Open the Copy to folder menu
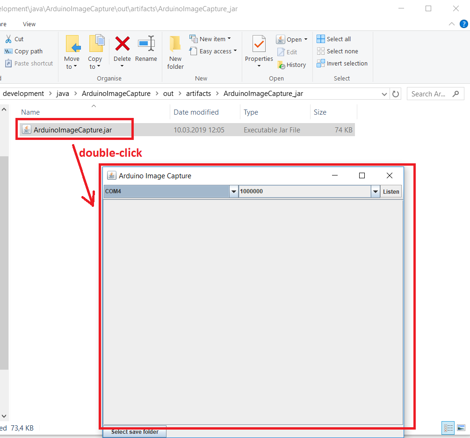 [95, 52]
